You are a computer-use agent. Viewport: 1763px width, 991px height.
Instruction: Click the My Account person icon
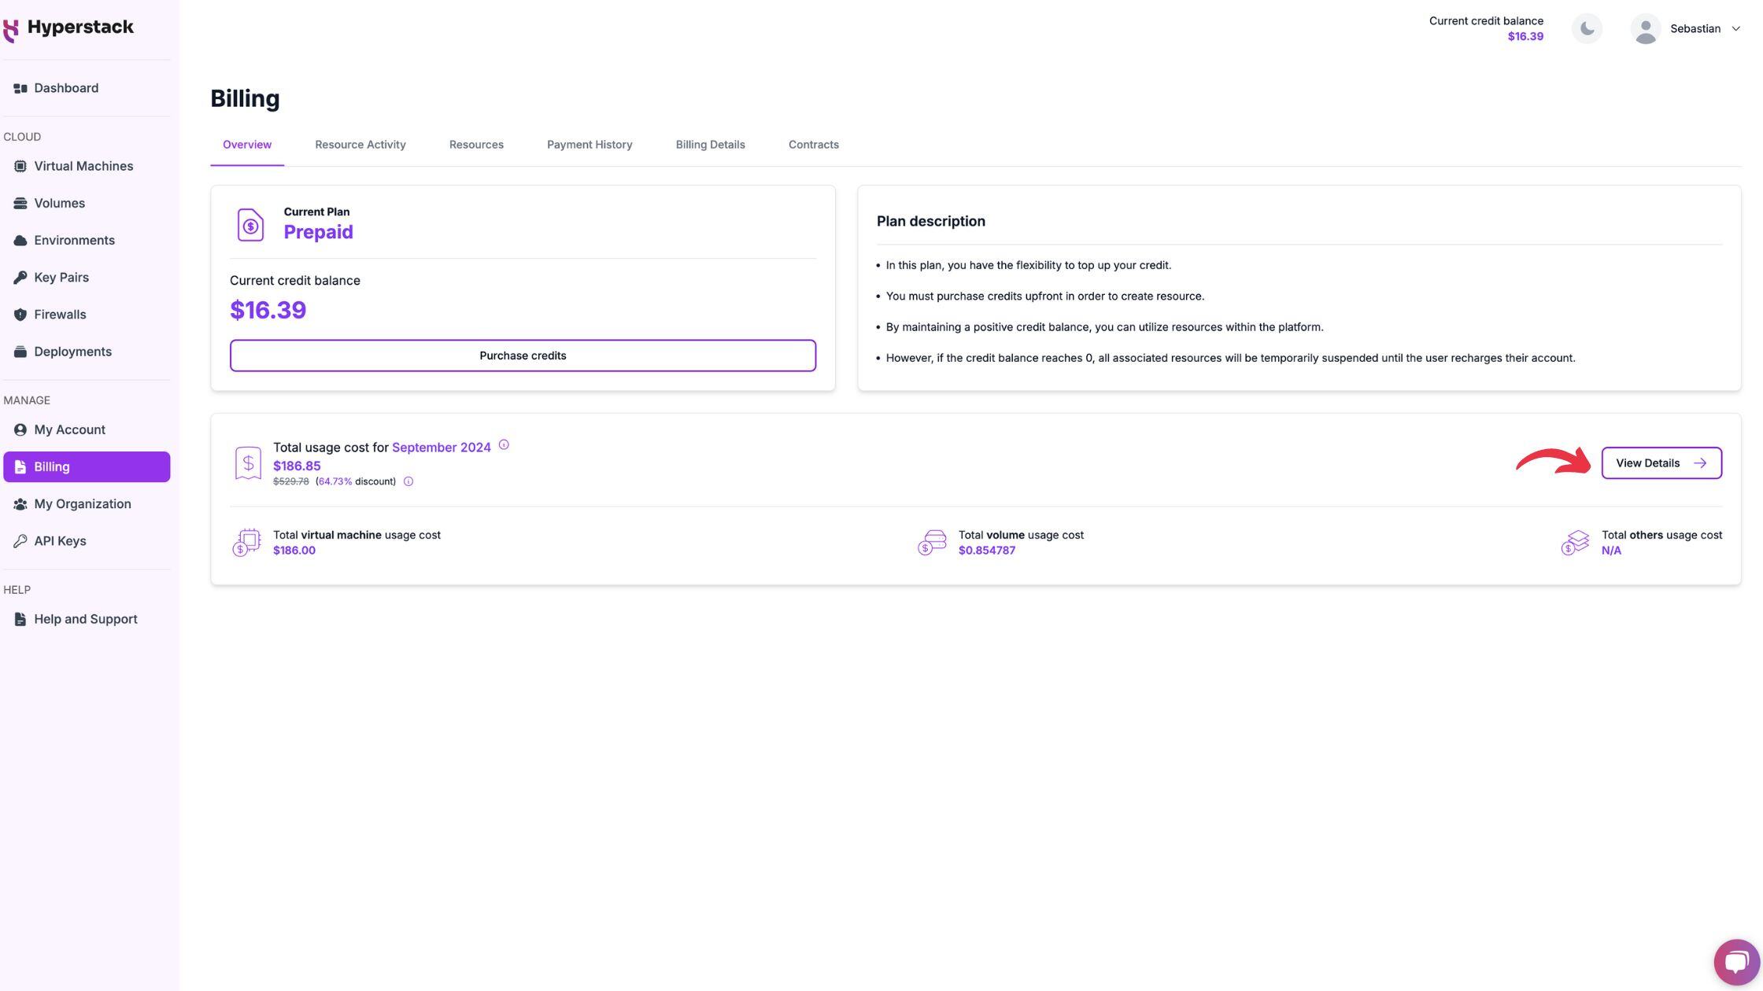tap(20, 430)
